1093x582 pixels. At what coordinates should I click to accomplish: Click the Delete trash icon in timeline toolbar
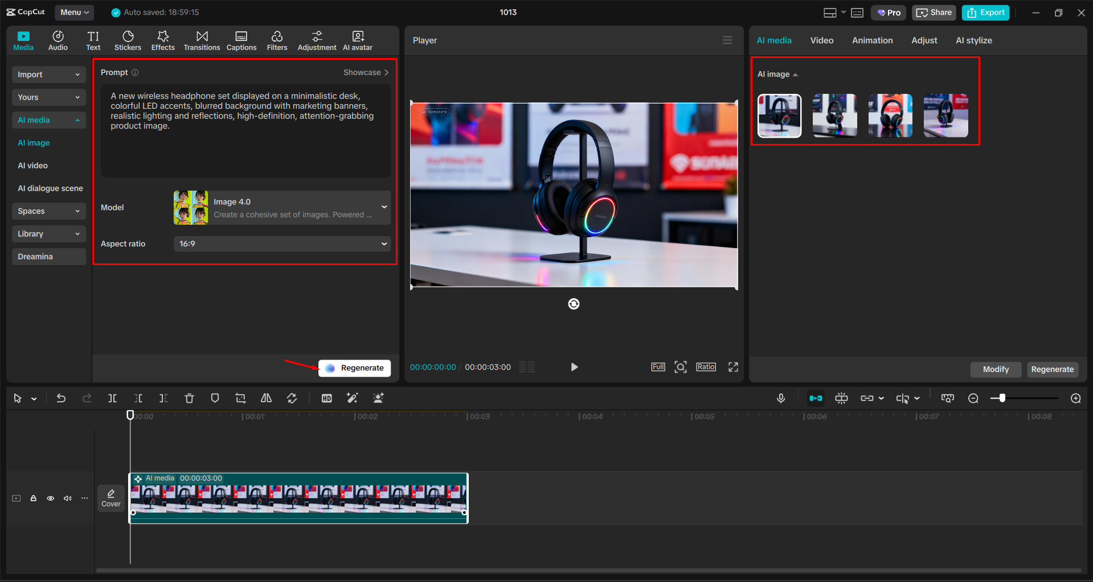(x=189, y=398)
